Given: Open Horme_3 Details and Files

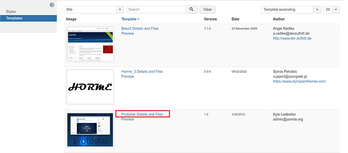Looking at the screenshot, I should click(142, 72).
